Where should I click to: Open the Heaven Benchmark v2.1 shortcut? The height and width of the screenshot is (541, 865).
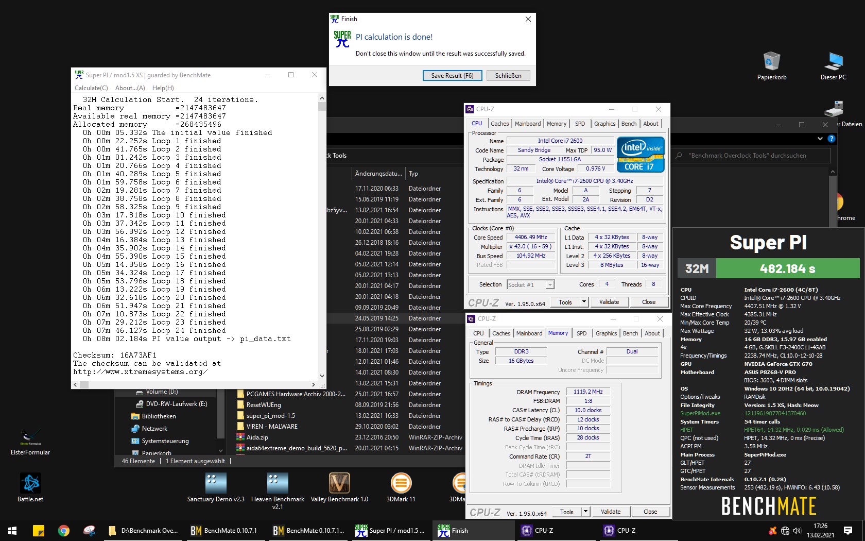click(x=278, y=491)
